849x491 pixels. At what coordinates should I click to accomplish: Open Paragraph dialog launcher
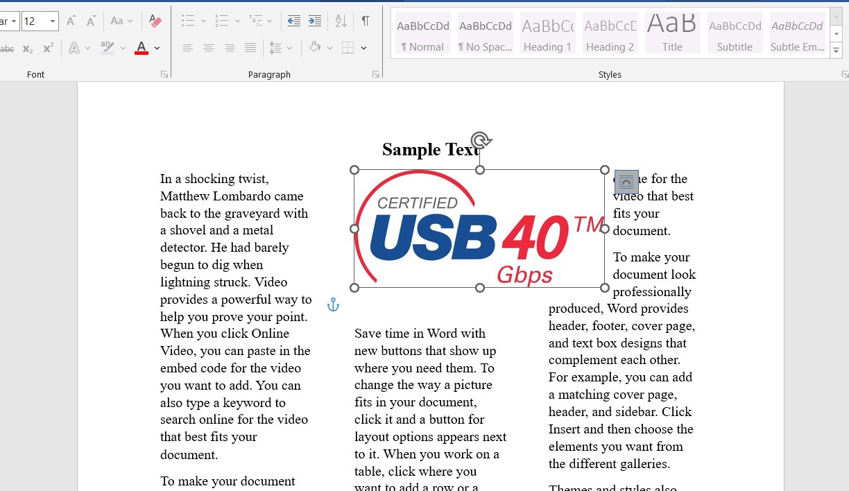click(x=376, y=74)
